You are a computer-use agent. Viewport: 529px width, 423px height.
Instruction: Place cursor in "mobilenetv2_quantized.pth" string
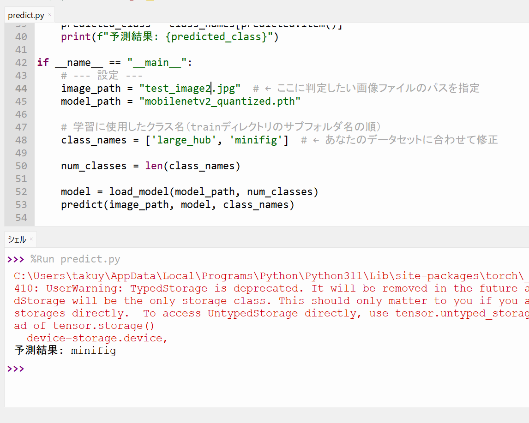[x=220, y=101]
